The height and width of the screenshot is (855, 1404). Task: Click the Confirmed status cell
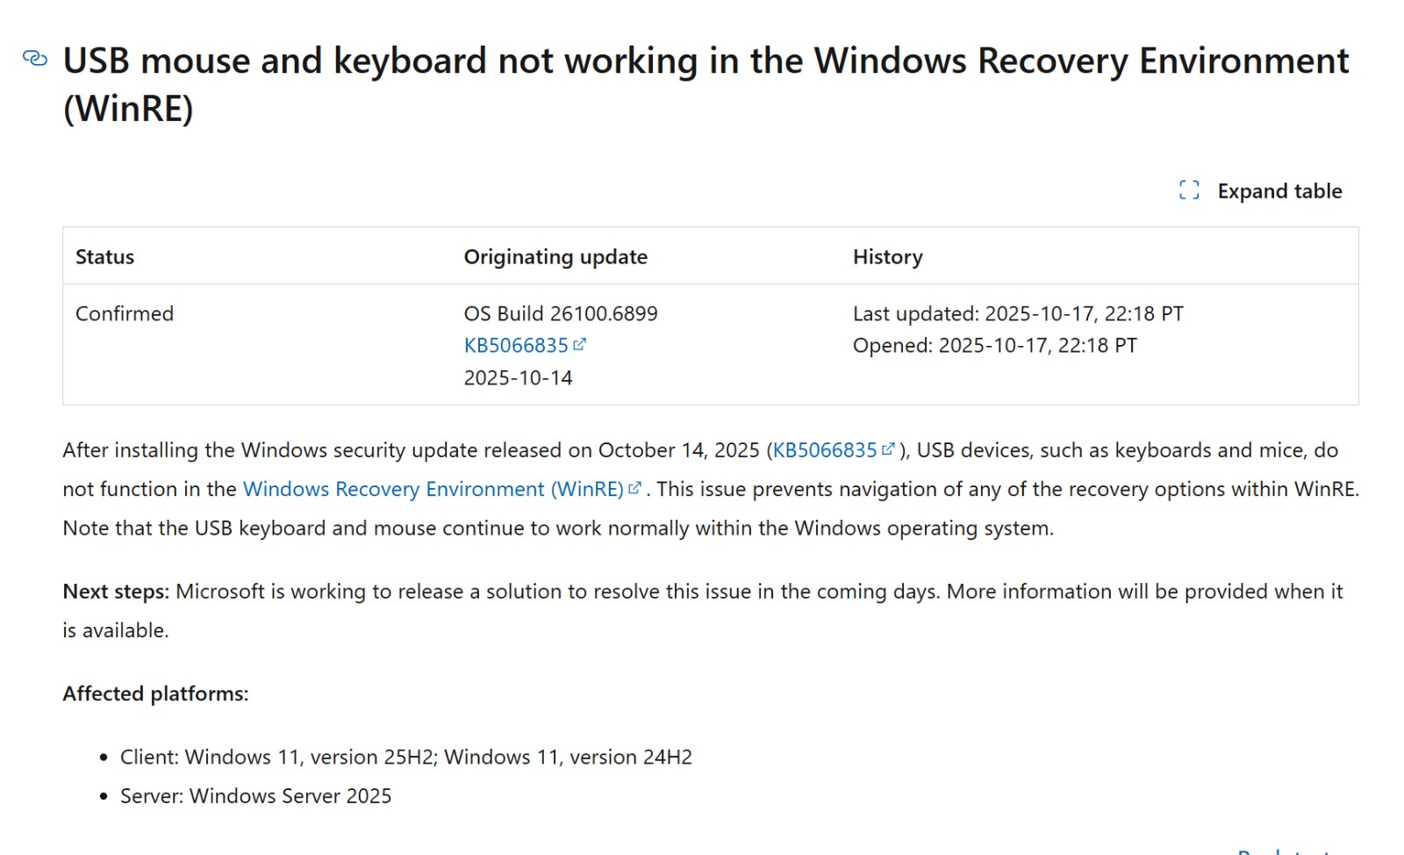click(x=125, y=313)
